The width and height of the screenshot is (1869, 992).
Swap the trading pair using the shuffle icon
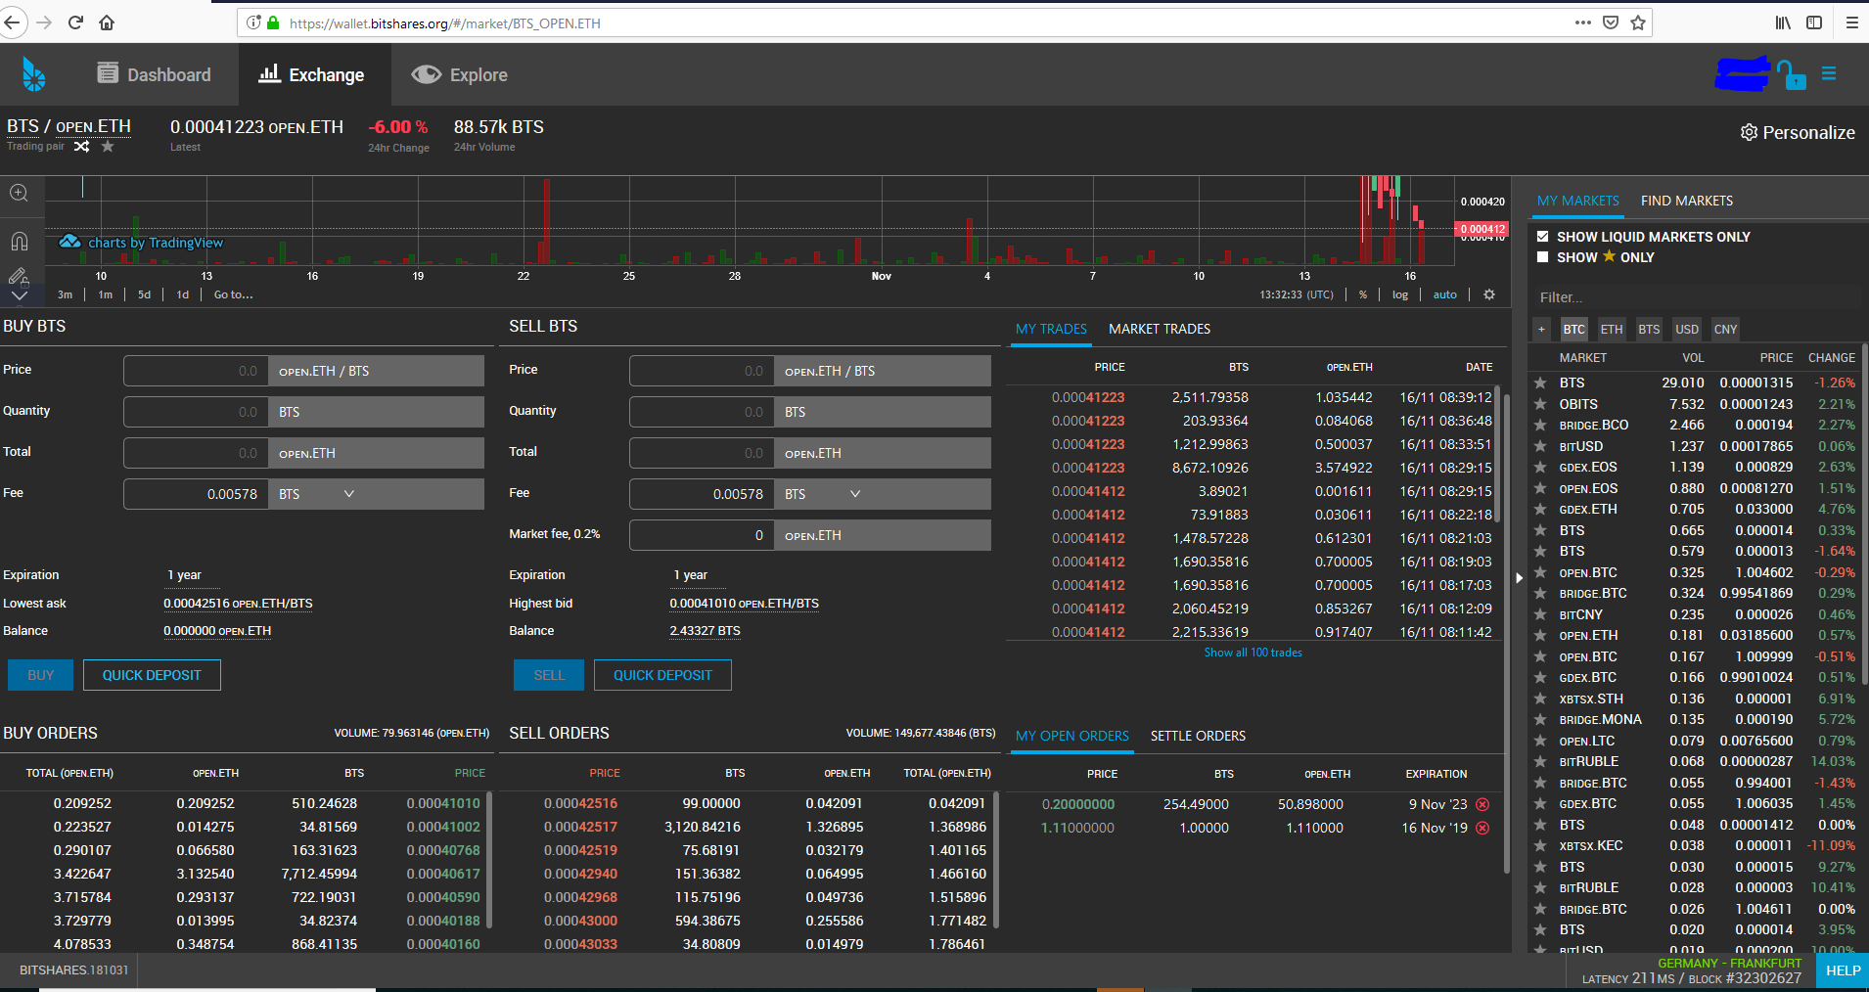(81, 147)
